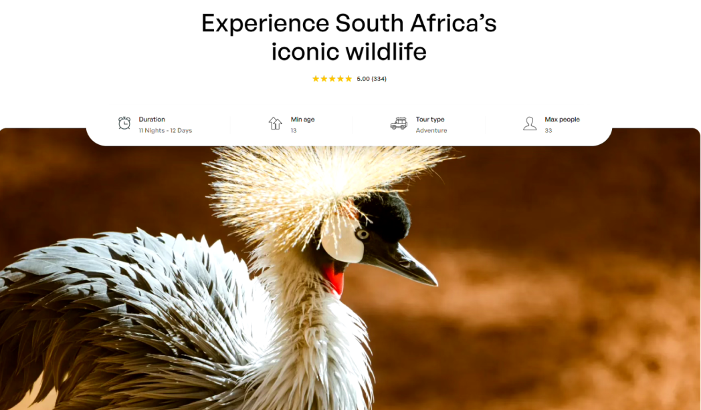Select the middle rating star
Screen dimensions: 701x410
332,79
